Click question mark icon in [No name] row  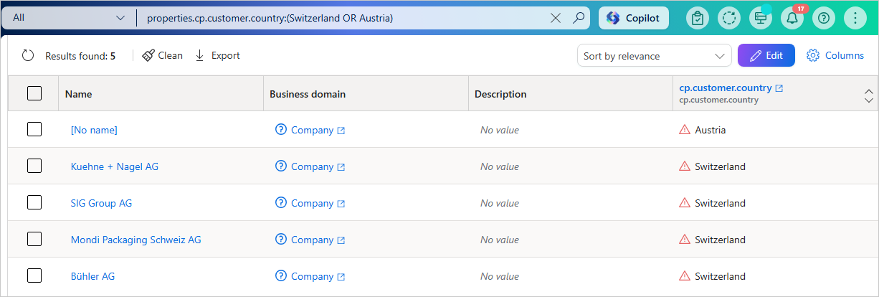click(281, 130)
